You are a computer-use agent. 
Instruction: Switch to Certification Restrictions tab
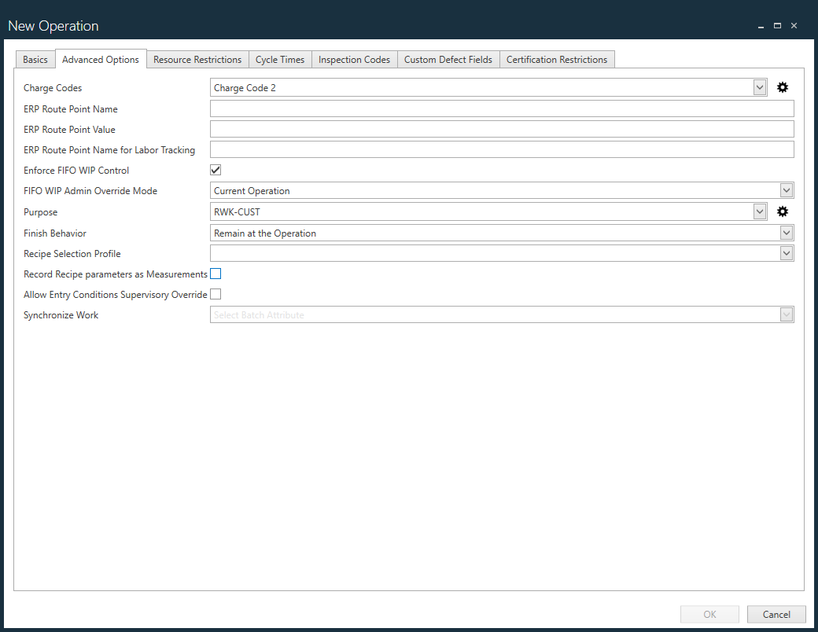[557, 59]
